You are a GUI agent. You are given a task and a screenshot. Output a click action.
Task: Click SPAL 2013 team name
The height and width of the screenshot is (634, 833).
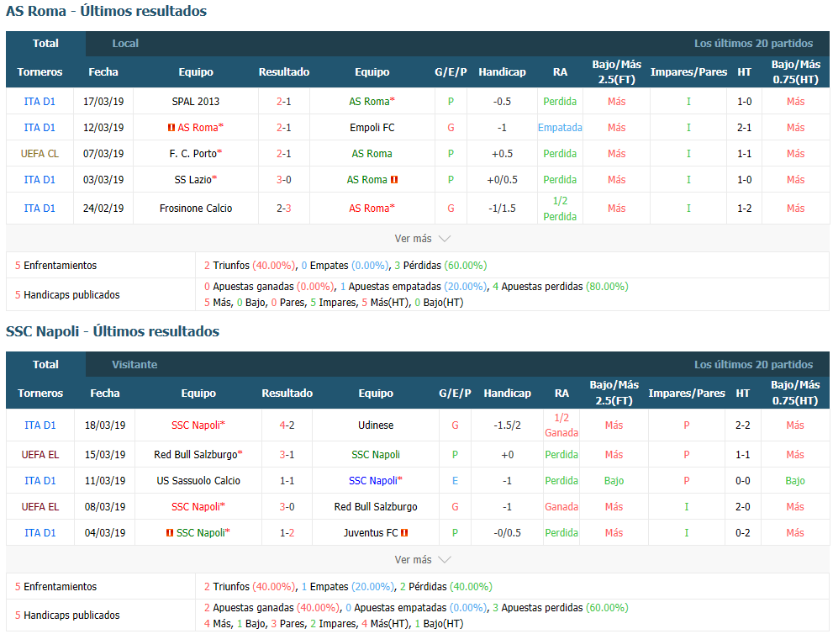pos(196,102)
